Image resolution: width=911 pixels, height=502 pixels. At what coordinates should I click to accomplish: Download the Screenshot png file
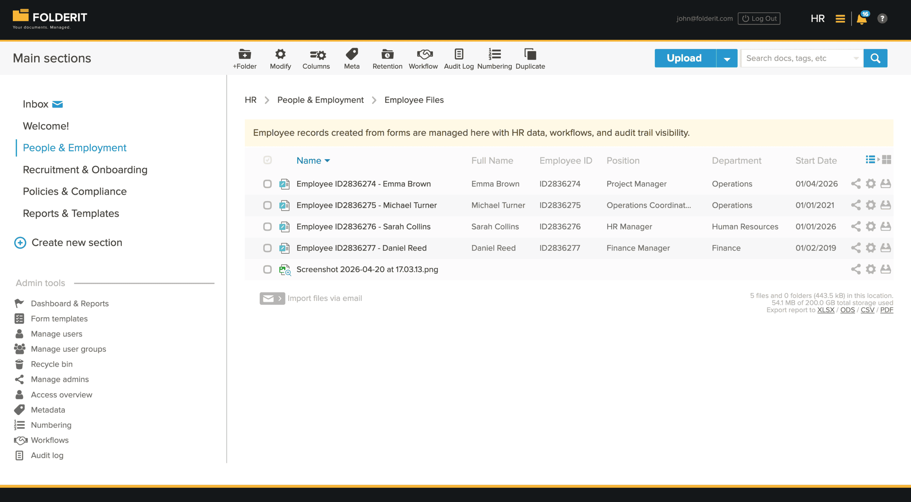click(886, 269)
